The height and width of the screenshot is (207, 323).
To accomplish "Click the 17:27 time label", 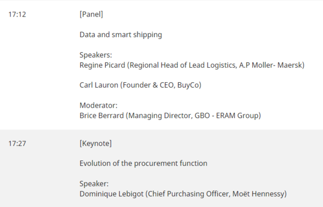I will (17, 144).
